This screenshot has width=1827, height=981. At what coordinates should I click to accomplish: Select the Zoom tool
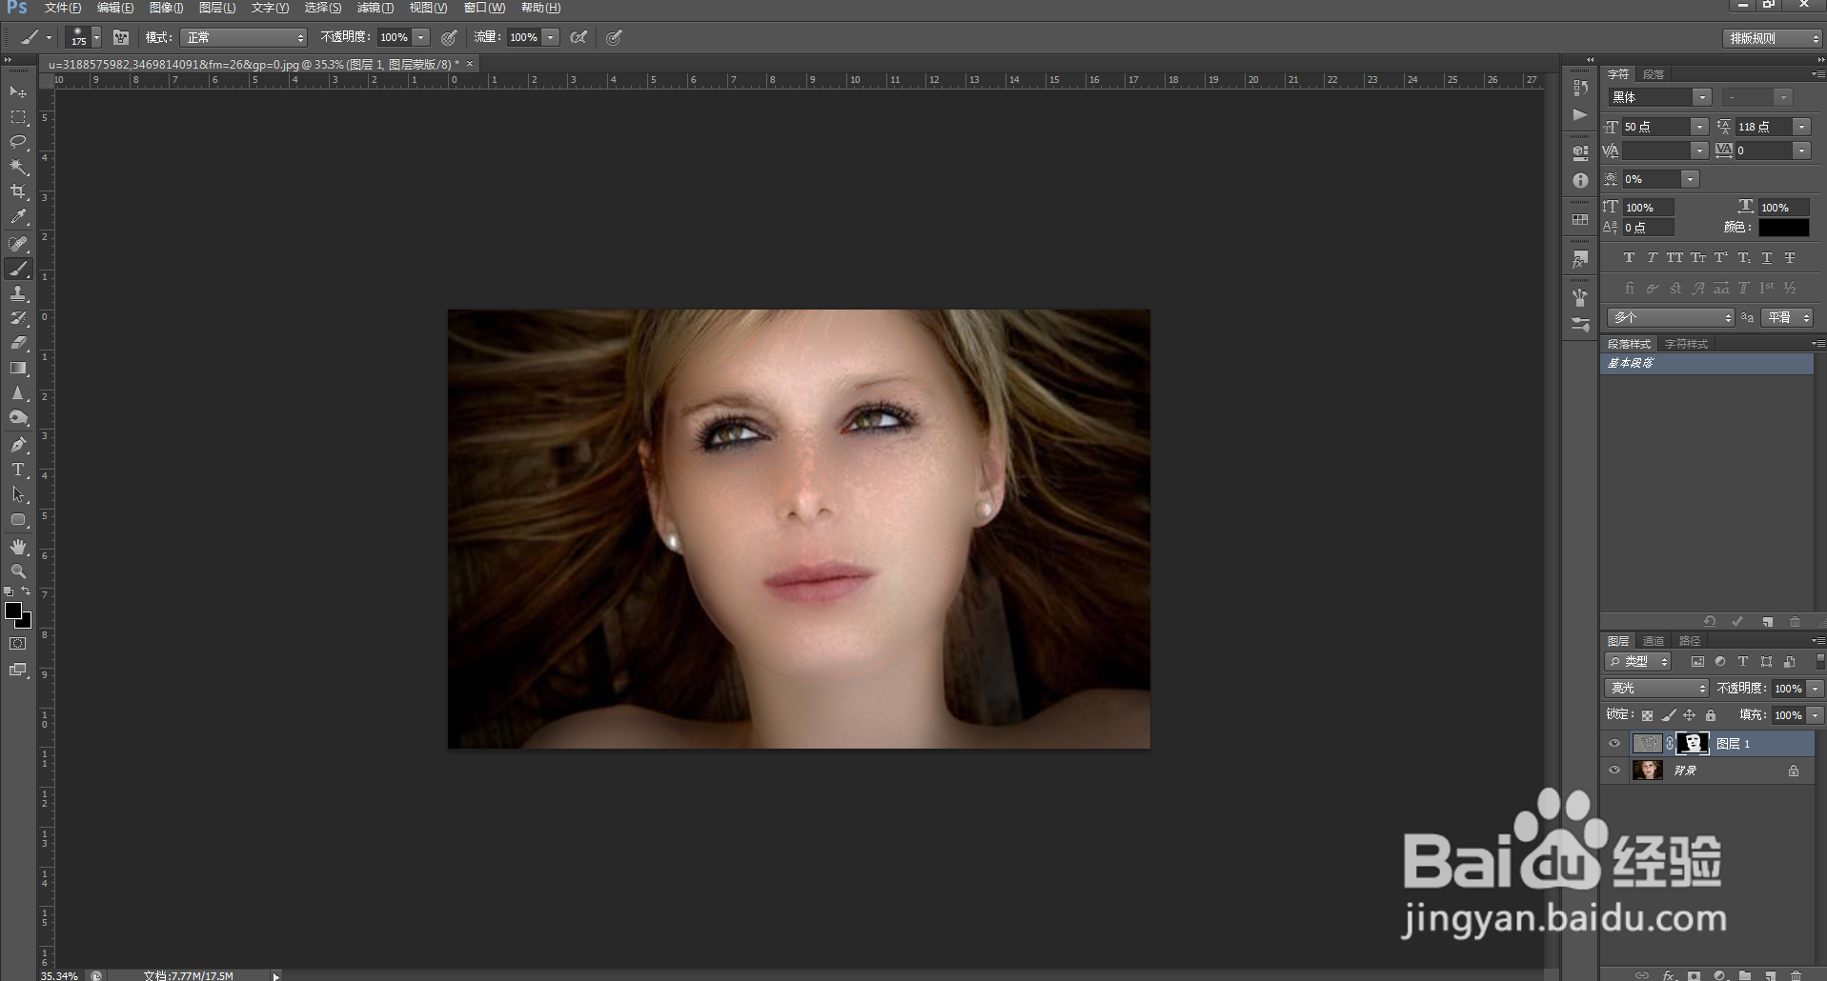click(18, 571)
